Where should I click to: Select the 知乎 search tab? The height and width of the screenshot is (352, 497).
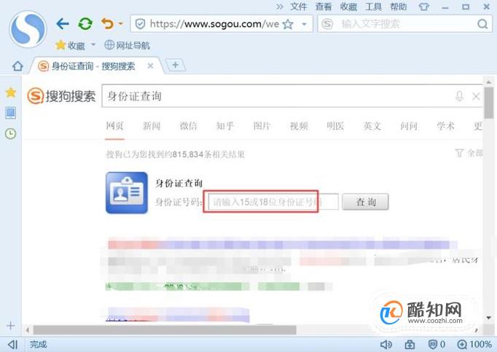tap(225, 126)
